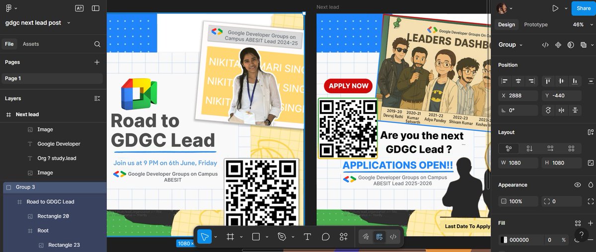Lock aspect ratio toggle beside height
This screenshot has height=252, width=596.
tap(591, 163)
